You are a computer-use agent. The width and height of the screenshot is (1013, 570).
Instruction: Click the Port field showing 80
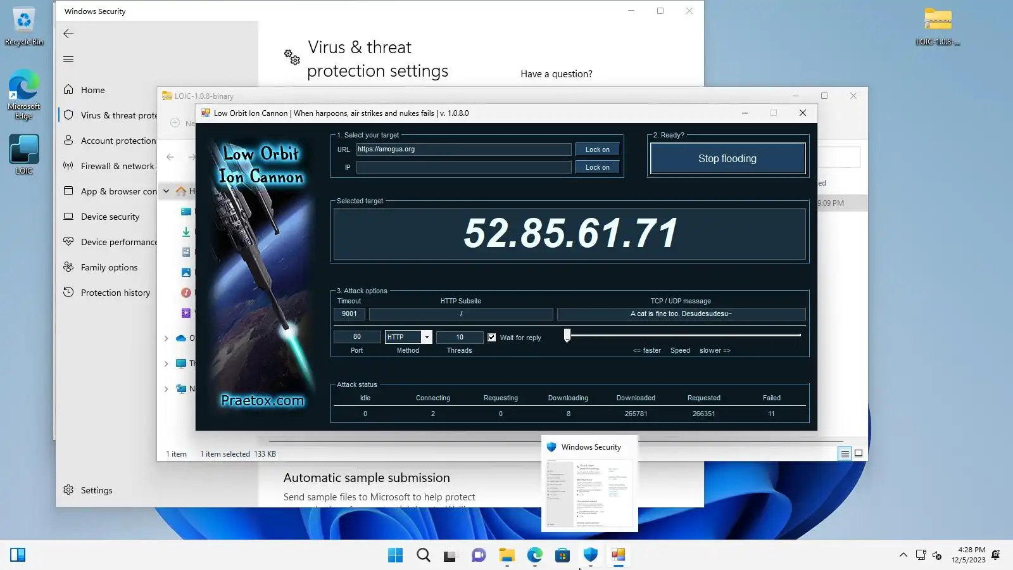click(357, 337)
